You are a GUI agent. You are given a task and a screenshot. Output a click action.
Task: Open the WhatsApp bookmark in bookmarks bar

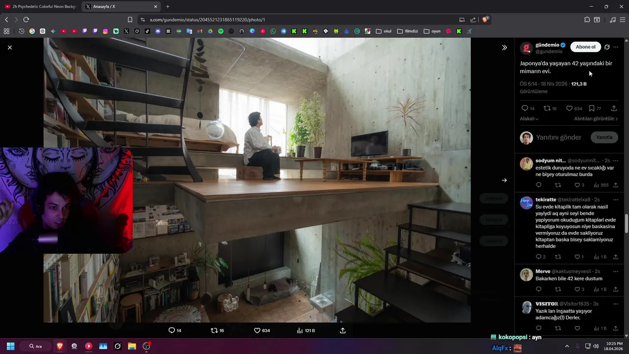click(x=273, y=31)
